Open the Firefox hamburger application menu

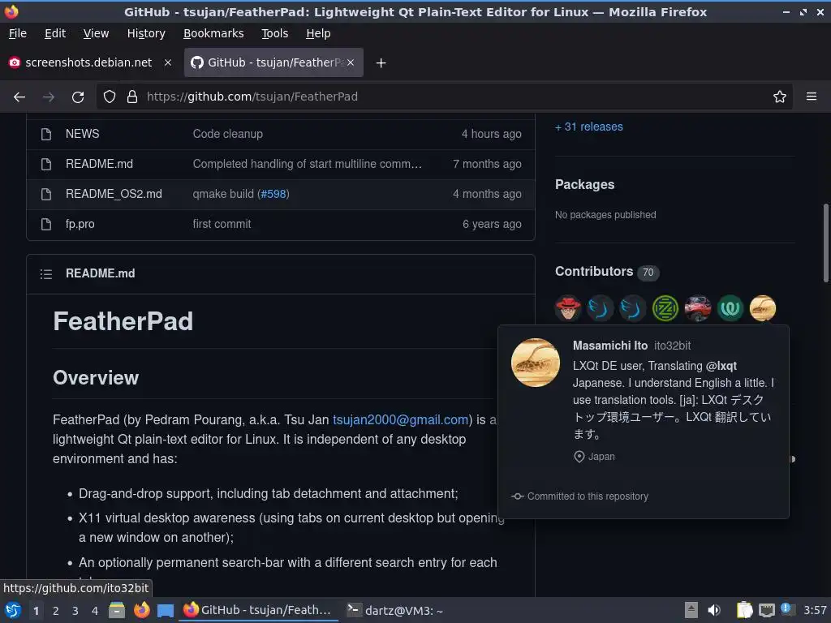click(811, 97)
